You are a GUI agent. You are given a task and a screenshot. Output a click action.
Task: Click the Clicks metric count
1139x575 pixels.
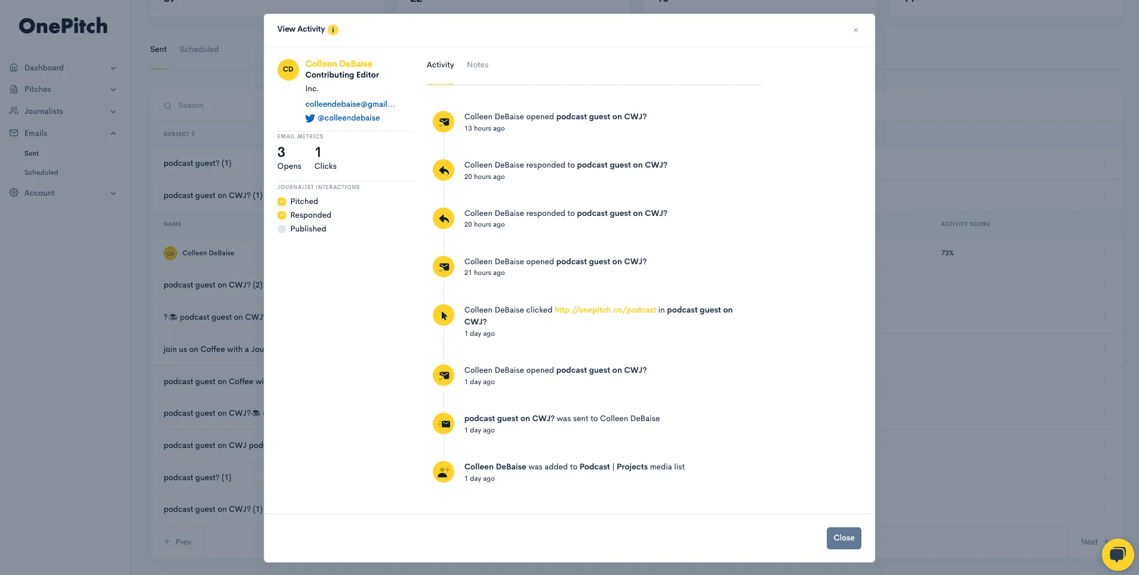[318, 153]
